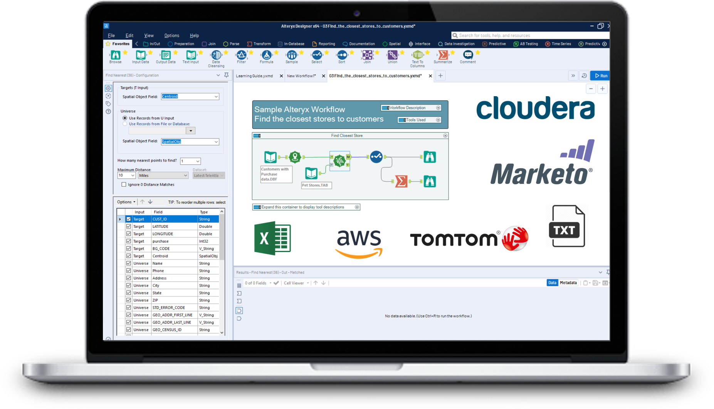The height and width of the screenshot is (409, 714).
Task: Expand the Workflow Description container
Action: click(438, 108)
